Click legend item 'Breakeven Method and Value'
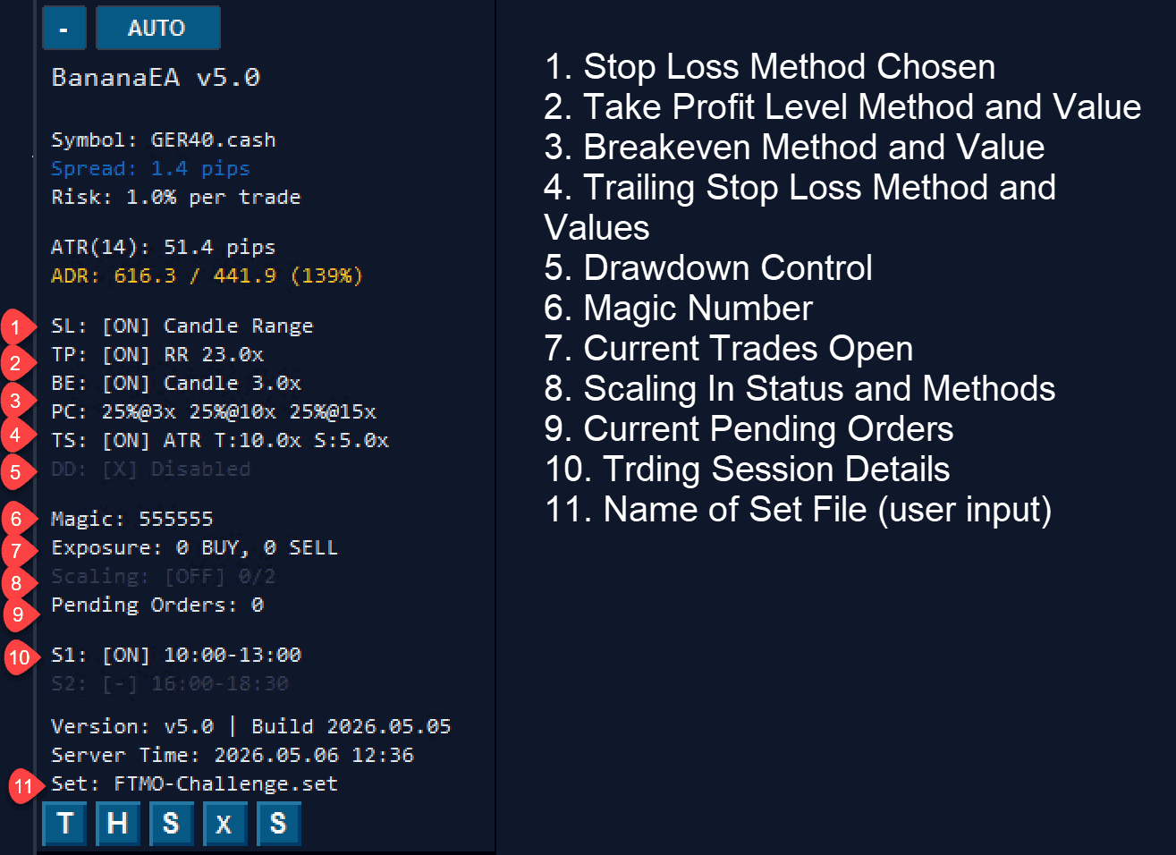Image resolution: width=1176 pixels, height=855 pixels. click(794, 148)
